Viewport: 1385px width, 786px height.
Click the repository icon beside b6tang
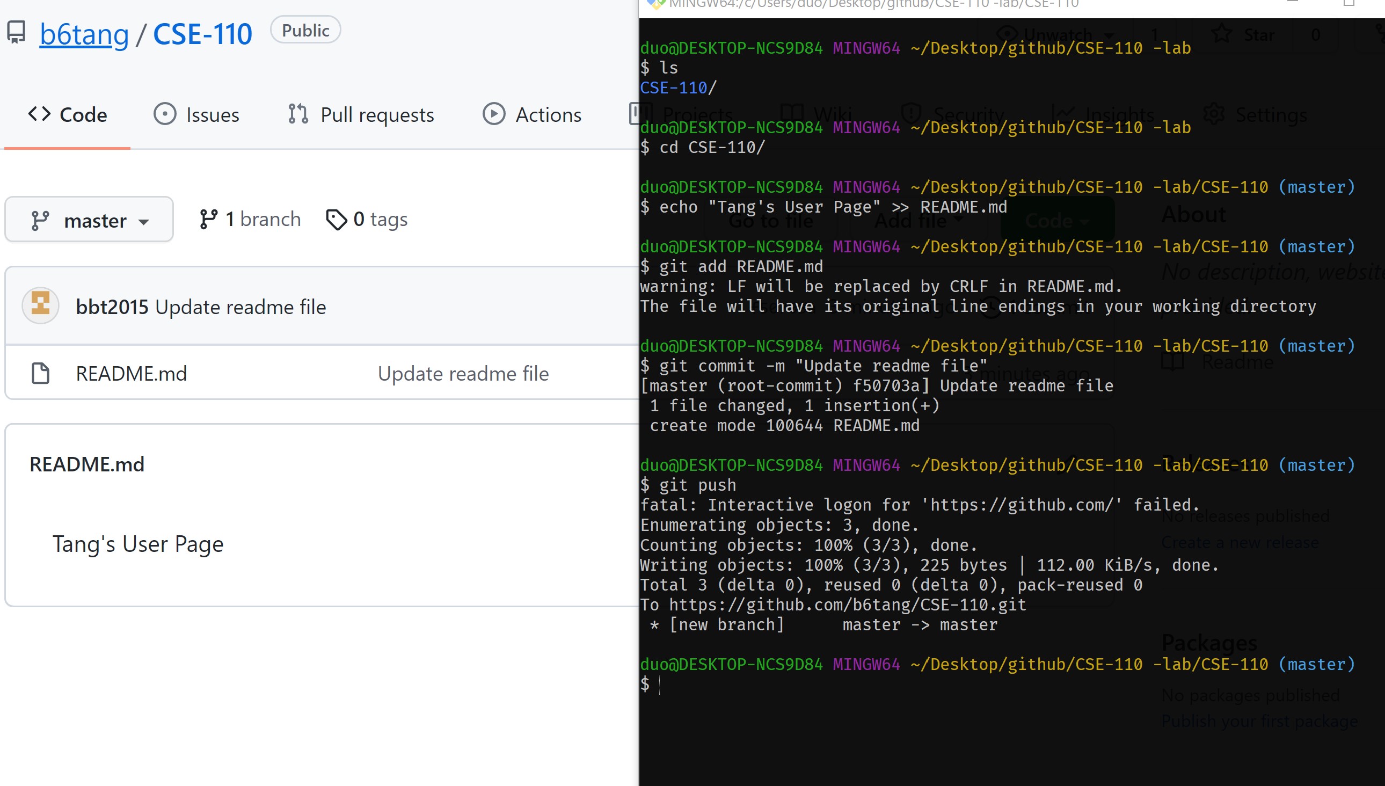pyautogui.click(x=16, y=32)
